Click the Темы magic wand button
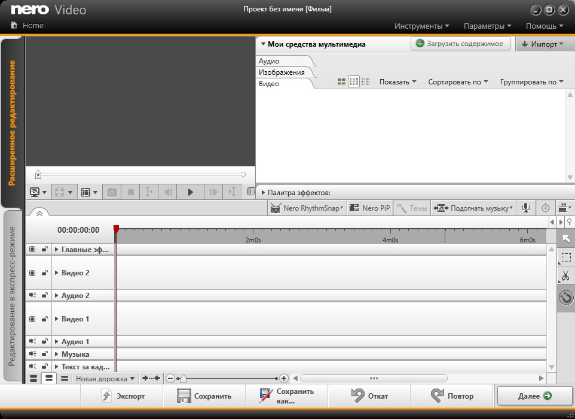 [x=411, y=208]
